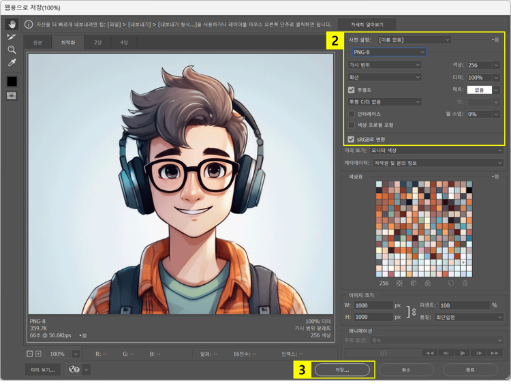The width and height of the screenshot is (511, 385).
Task: Click the lock icon under color table
Action: pos(427,283)
